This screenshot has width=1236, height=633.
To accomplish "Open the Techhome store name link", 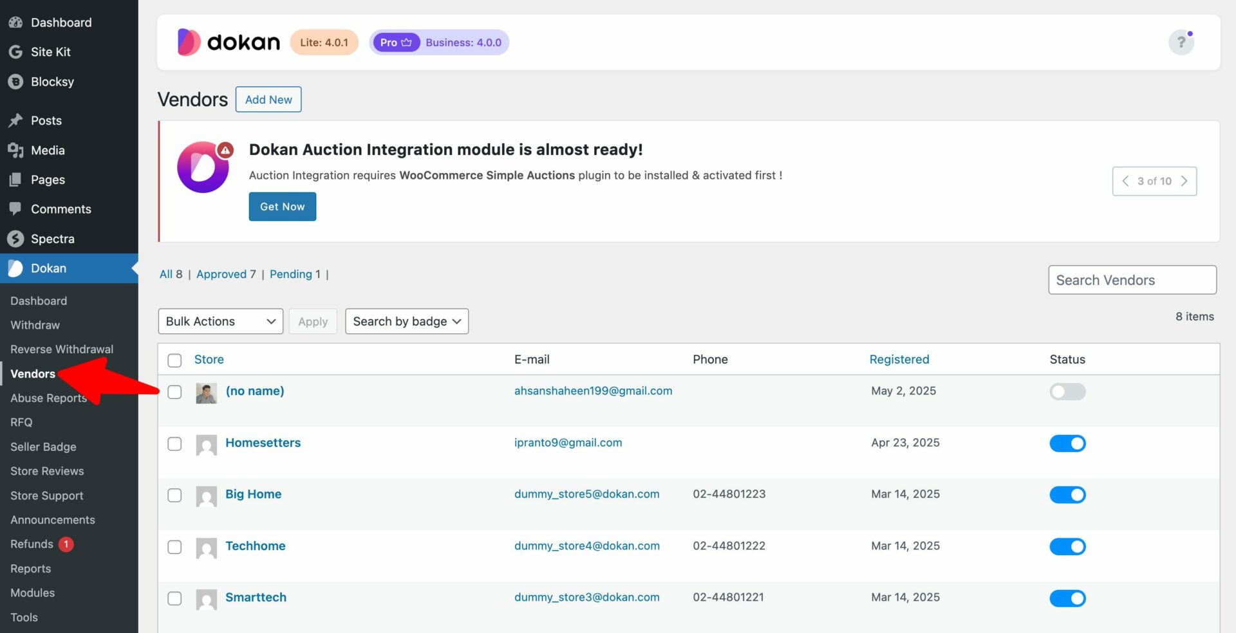I will pyautogui.click(x=256, y=546).
